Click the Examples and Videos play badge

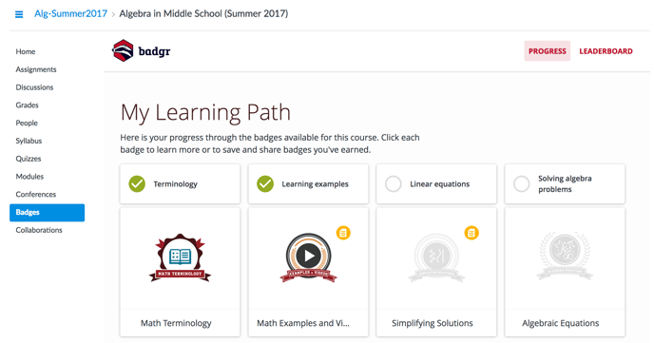click(308, 257)
